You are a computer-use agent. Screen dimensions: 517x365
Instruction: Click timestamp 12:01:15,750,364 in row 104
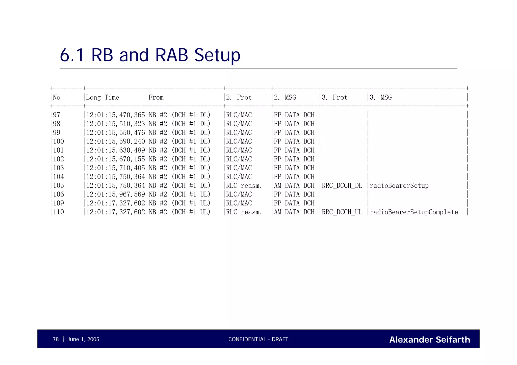116,177
